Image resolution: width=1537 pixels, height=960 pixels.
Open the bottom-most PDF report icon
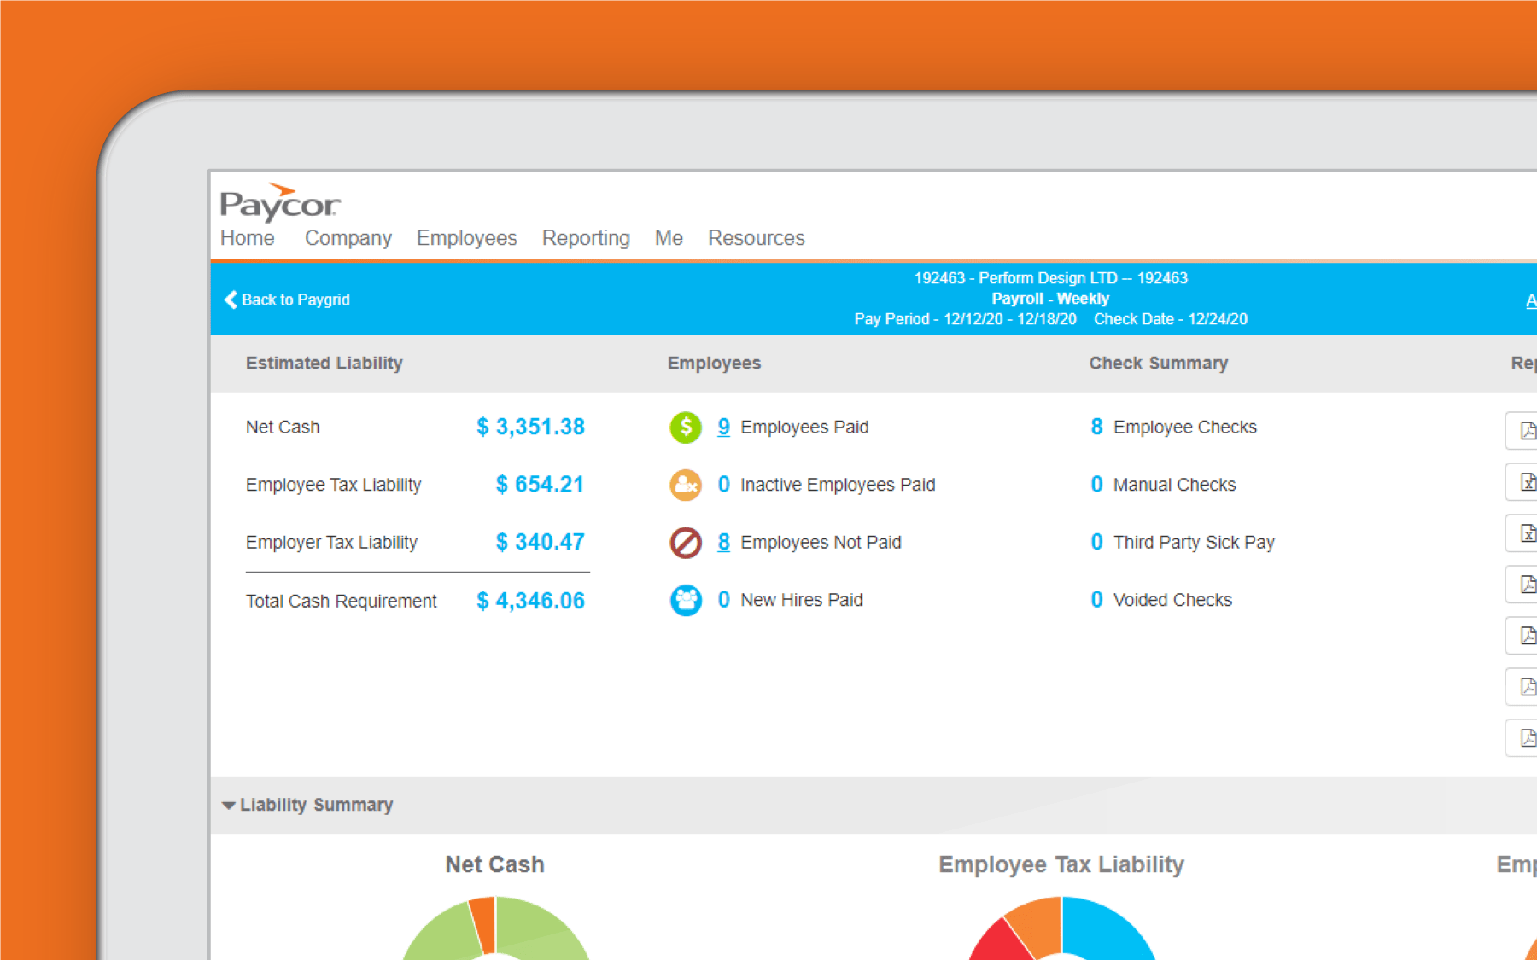pyautogui.click(x=1522, y=738)
